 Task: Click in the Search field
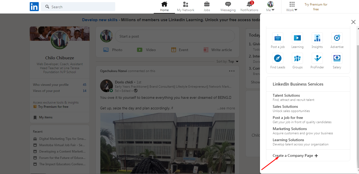(x=78, y=7)
